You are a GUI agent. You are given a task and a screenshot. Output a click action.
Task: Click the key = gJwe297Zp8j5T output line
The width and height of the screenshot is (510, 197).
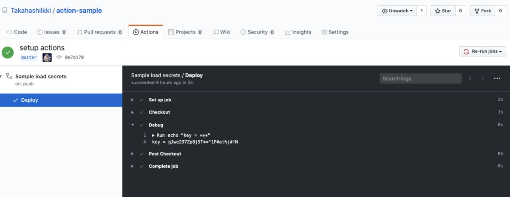point(195,142)
